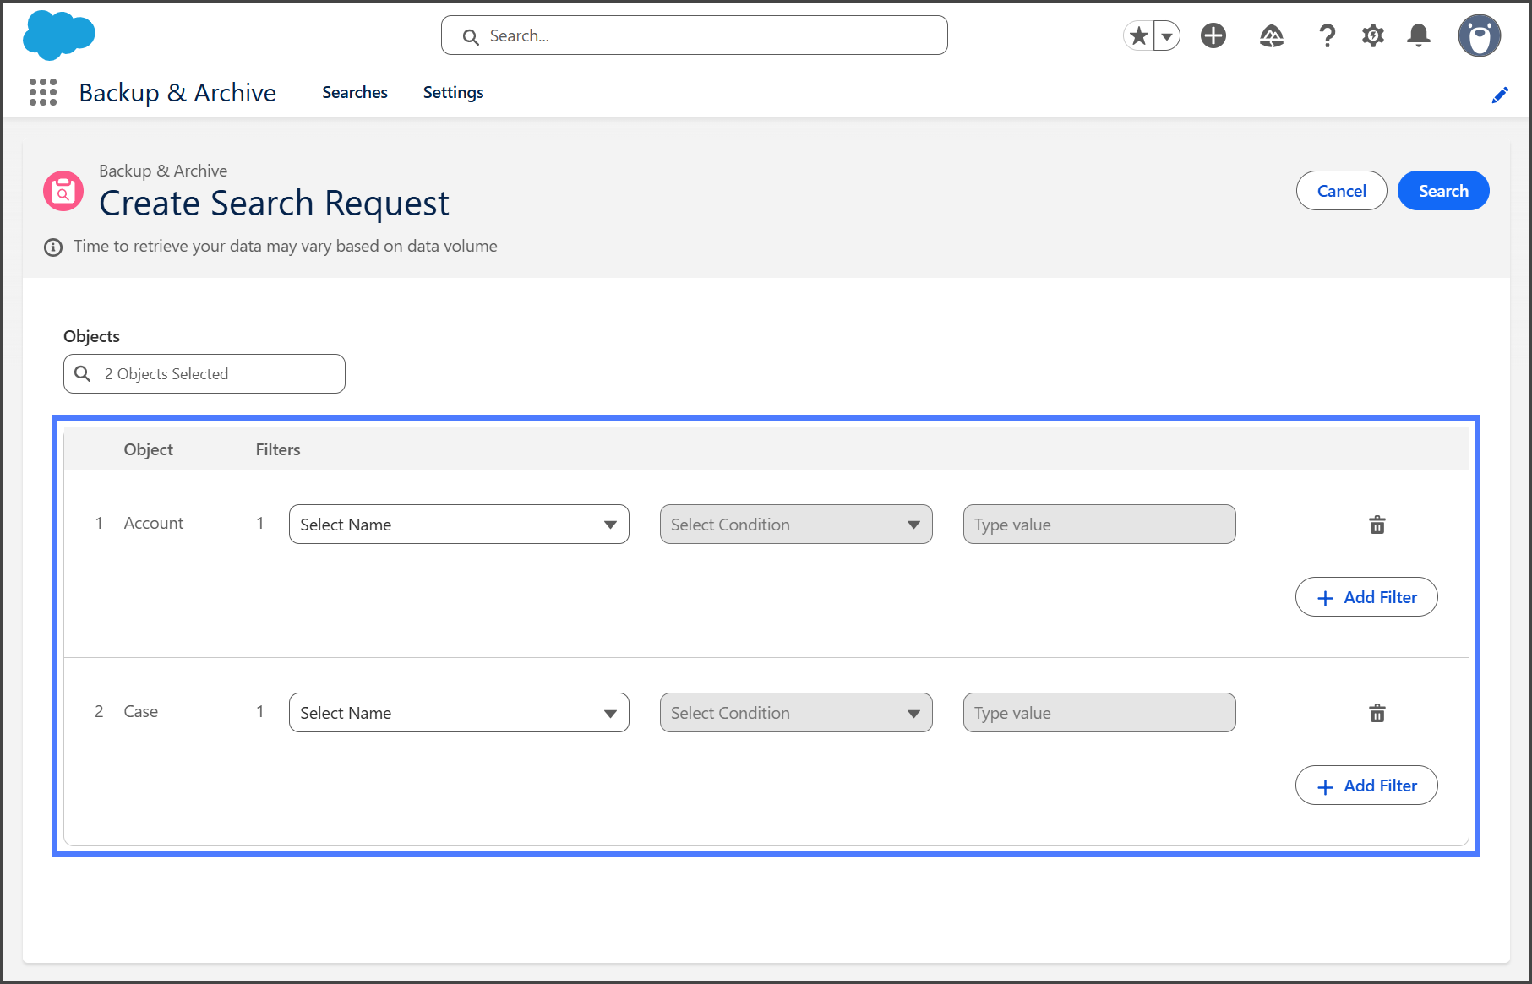Switch to the Searches tab
Screen dimensions: 1532x984
pyautogui.click(x=354, y=92)
